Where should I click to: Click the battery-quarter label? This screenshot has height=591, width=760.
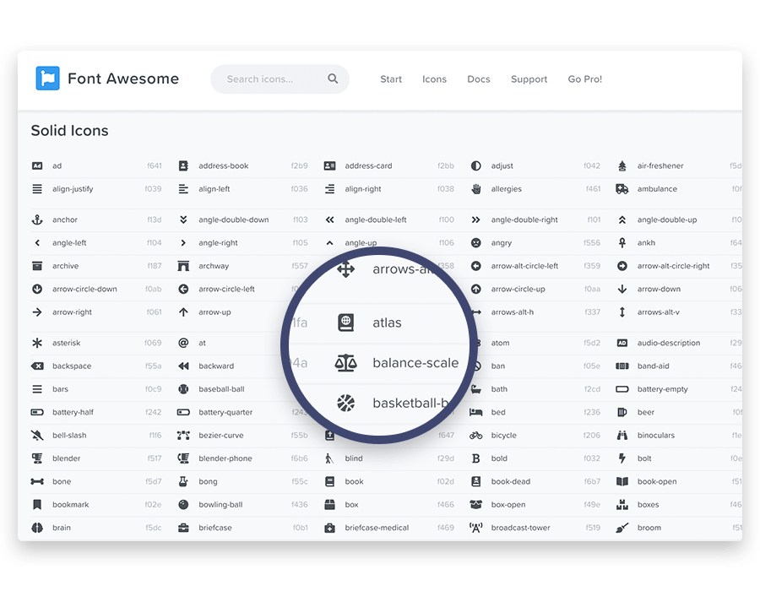pyautogui.click(x=225, y=412)
